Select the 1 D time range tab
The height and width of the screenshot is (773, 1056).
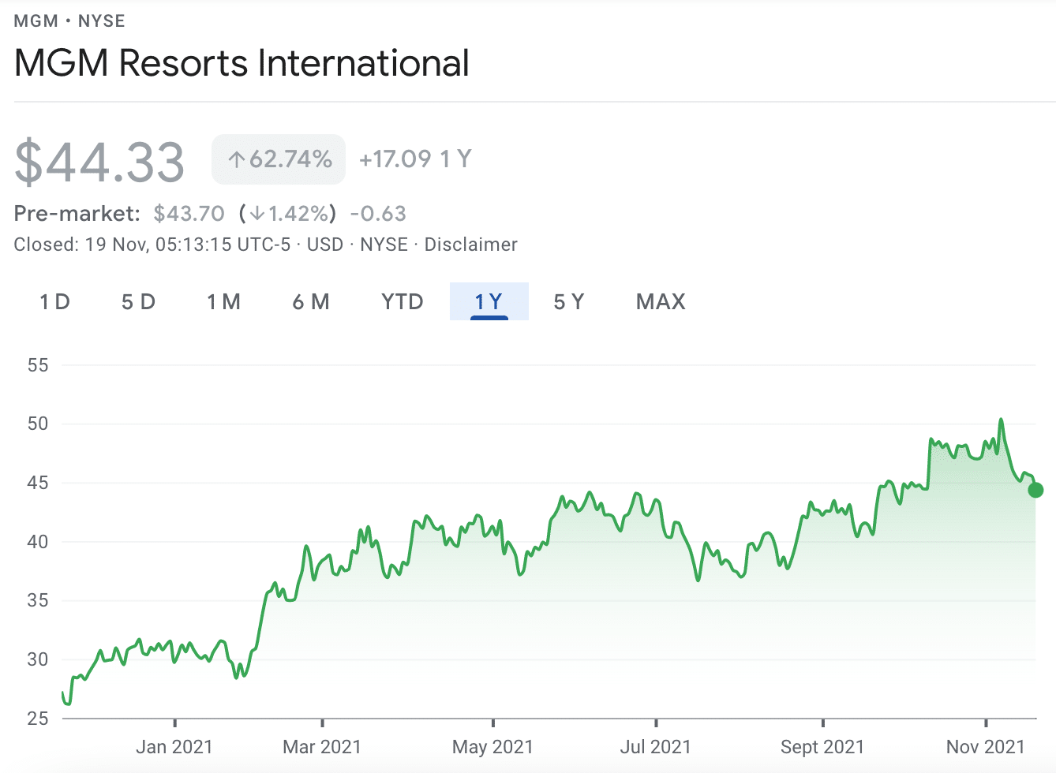(x=55, y=301)
